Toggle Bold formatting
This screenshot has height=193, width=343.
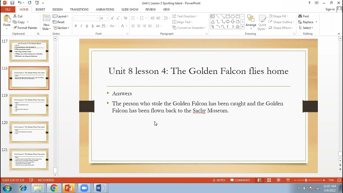76,26
